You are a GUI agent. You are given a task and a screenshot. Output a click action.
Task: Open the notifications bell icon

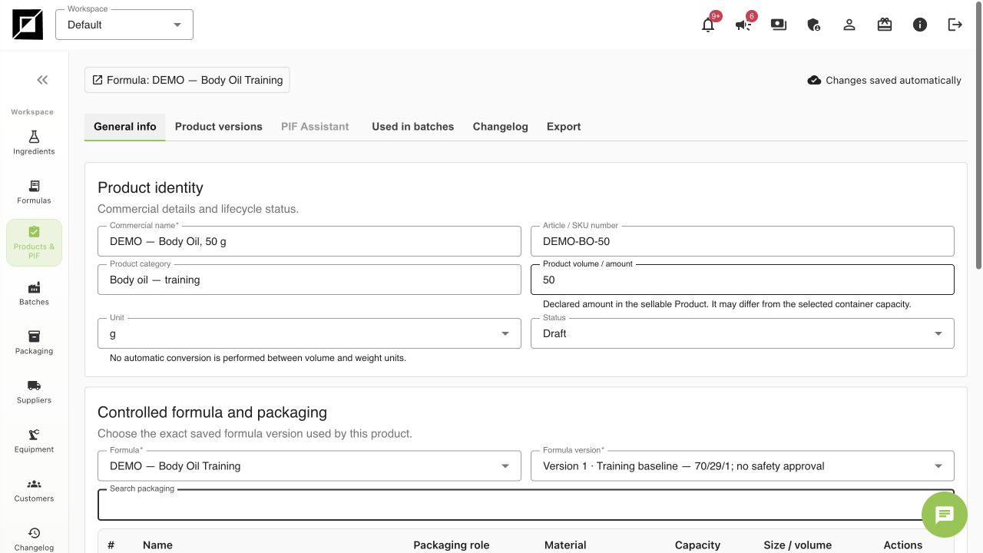point(708,25)
